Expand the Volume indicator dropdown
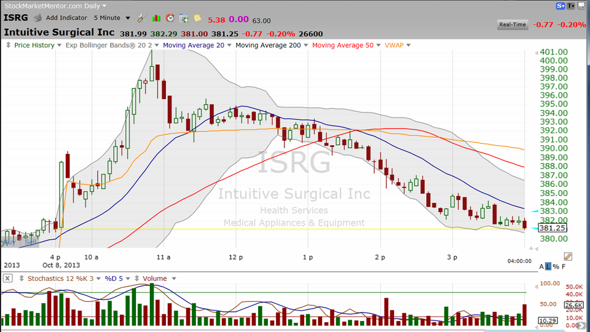This screenshot has width=590, height=332. [174, 279]
